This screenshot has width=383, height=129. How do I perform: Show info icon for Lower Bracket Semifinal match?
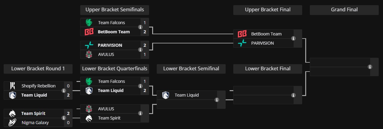pyautogui.click(x=217, y=100)
